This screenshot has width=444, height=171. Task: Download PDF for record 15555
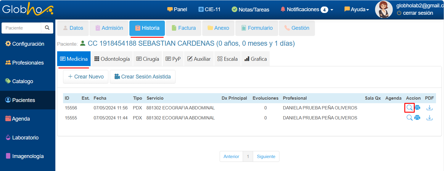click(429, 118)
